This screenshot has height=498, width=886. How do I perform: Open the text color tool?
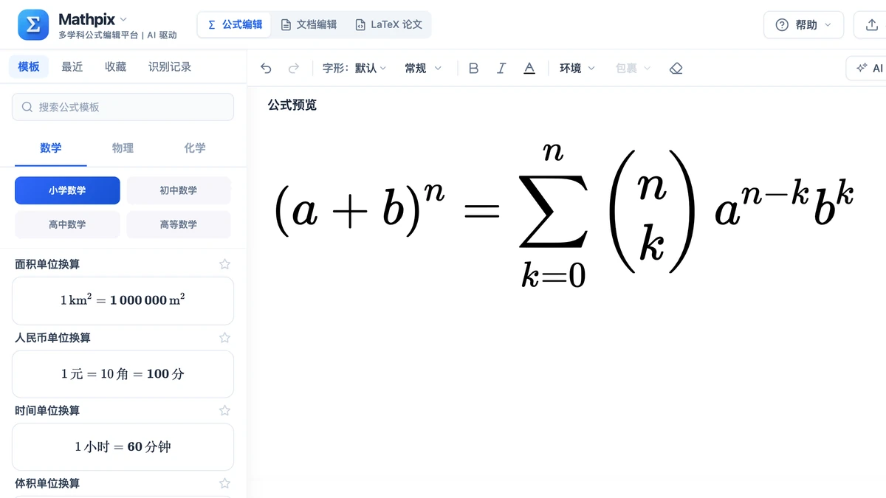coord(529,69)
